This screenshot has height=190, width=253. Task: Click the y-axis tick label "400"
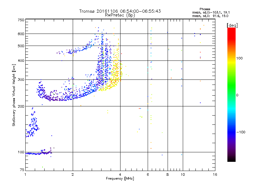point(21,60)
